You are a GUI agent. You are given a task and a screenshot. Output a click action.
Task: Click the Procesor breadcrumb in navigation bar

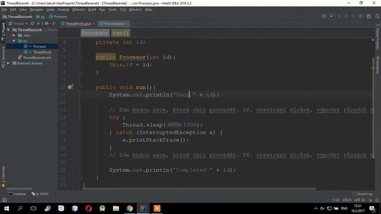[58, 17]
